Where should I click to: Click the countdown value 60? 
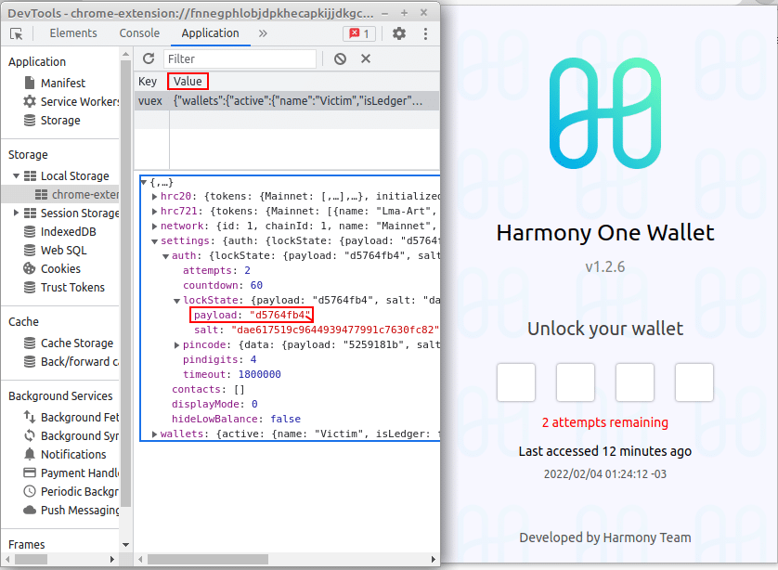(256, 285)
